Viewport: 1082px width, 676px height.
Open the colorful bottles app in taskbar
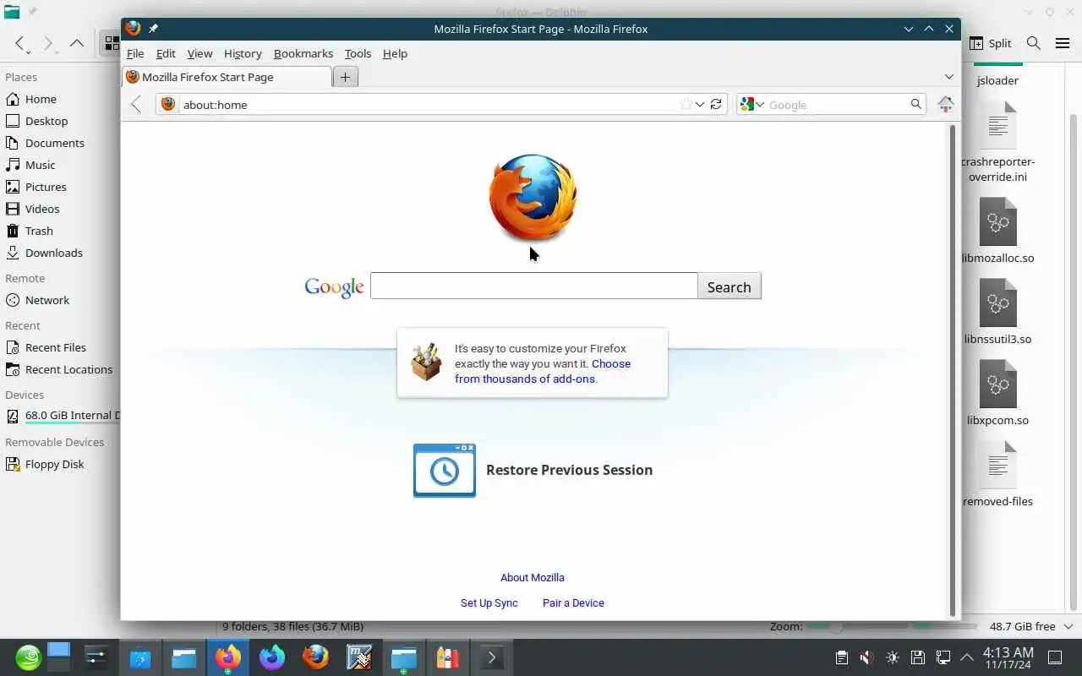pyautogui.click(x=448, y=657)
